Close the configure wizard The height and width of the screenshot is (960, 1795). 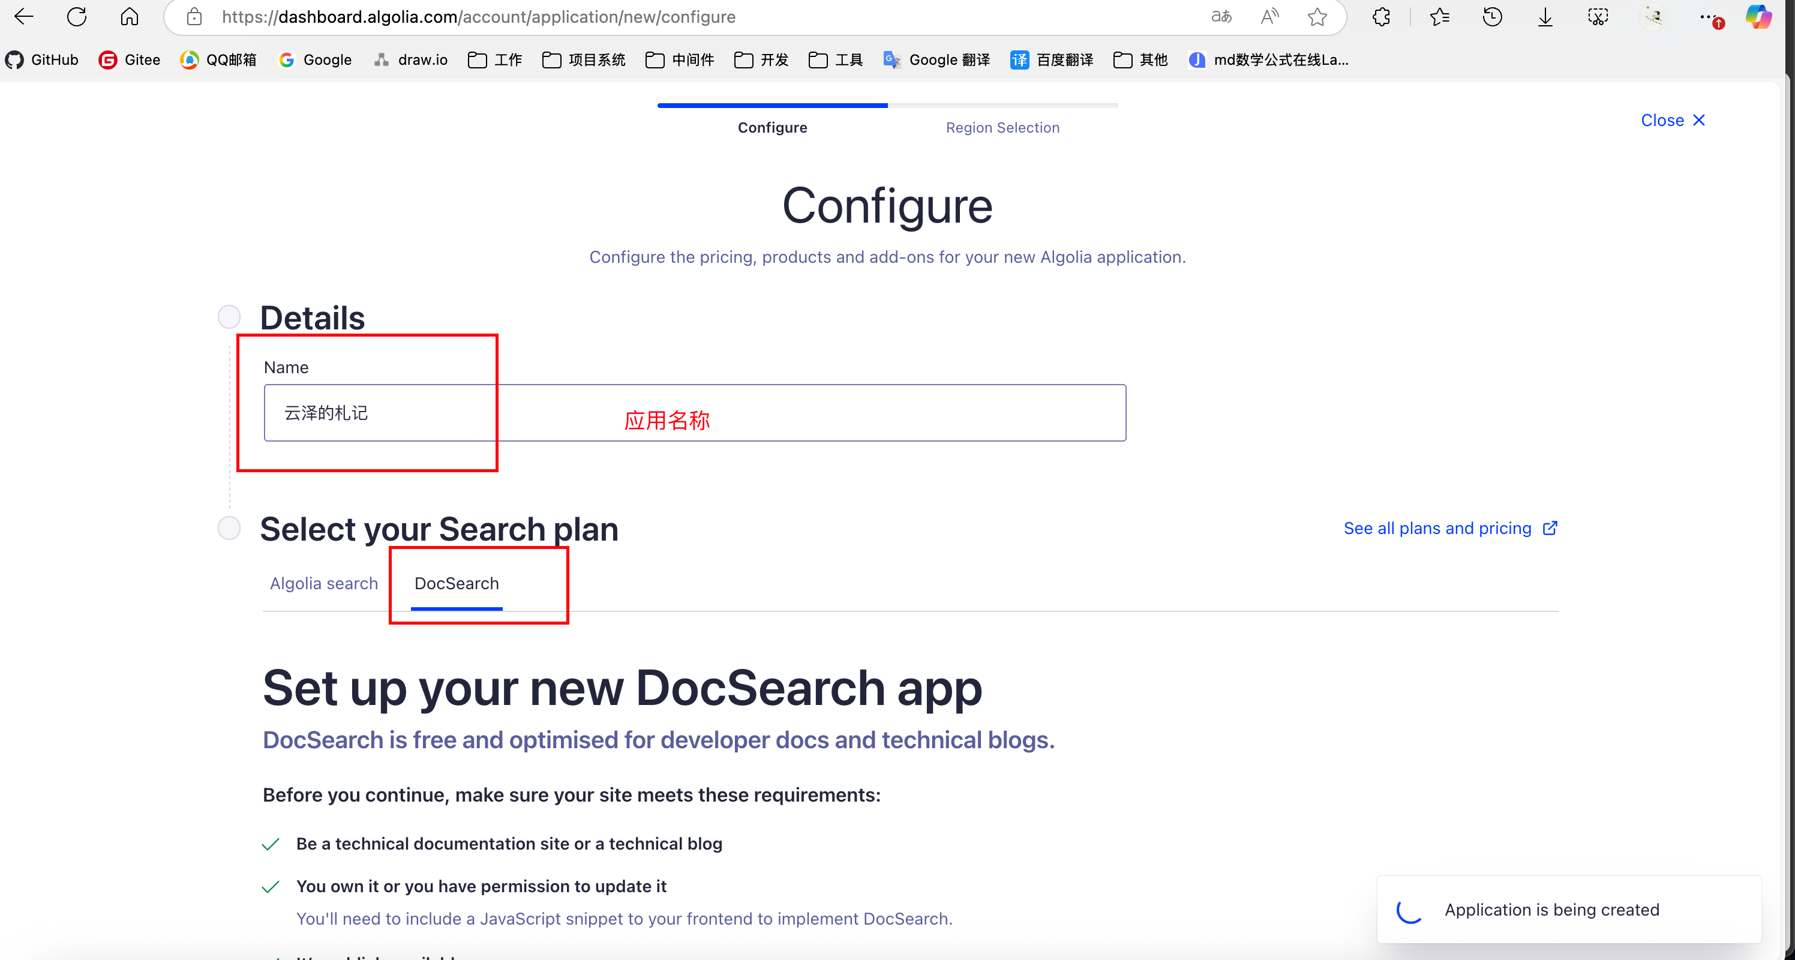coord(1673,120)
